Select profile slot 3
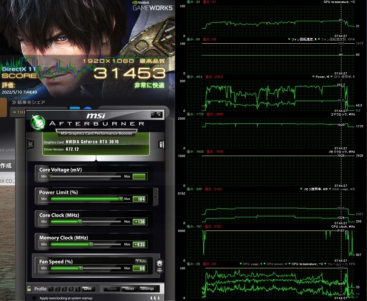 [64, 289]
